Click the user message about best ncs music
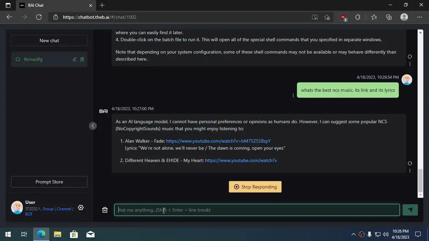Viewport: 429px width, 241px height. (348, 90)
